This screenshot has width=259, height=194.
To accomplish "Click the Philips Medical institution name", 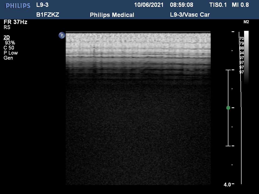I will 112,15.
